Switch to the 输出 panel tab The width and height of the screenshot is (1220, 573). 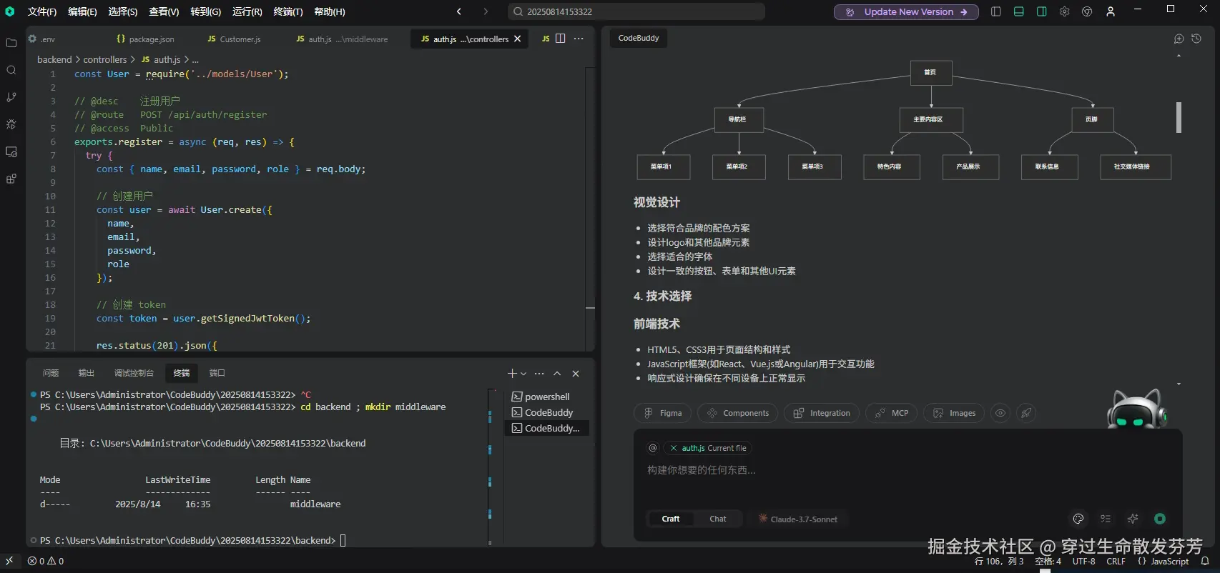(87, 373)
